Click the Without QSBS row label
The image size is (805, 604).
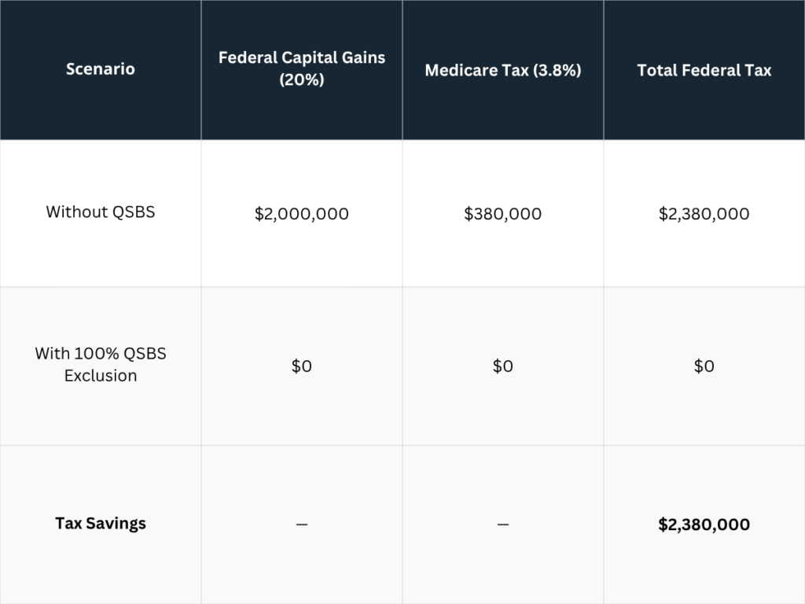[101, 212]
